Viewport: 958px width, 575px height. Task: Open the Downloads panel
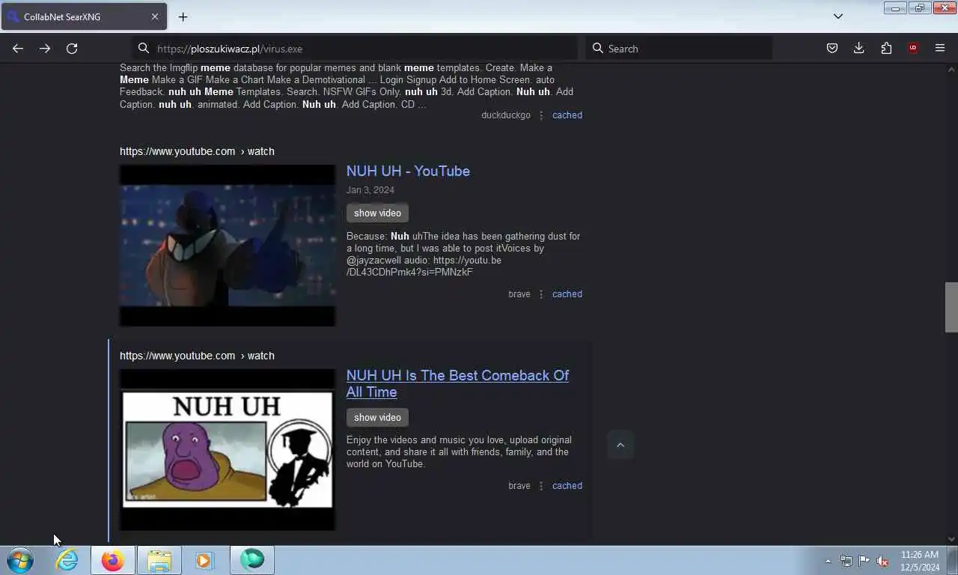(x=858, y=48)
